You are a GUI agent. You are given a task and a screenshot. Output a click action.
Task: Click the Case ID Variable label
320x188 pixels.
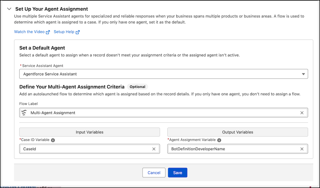pyautogui.click(x=35, y=140)
